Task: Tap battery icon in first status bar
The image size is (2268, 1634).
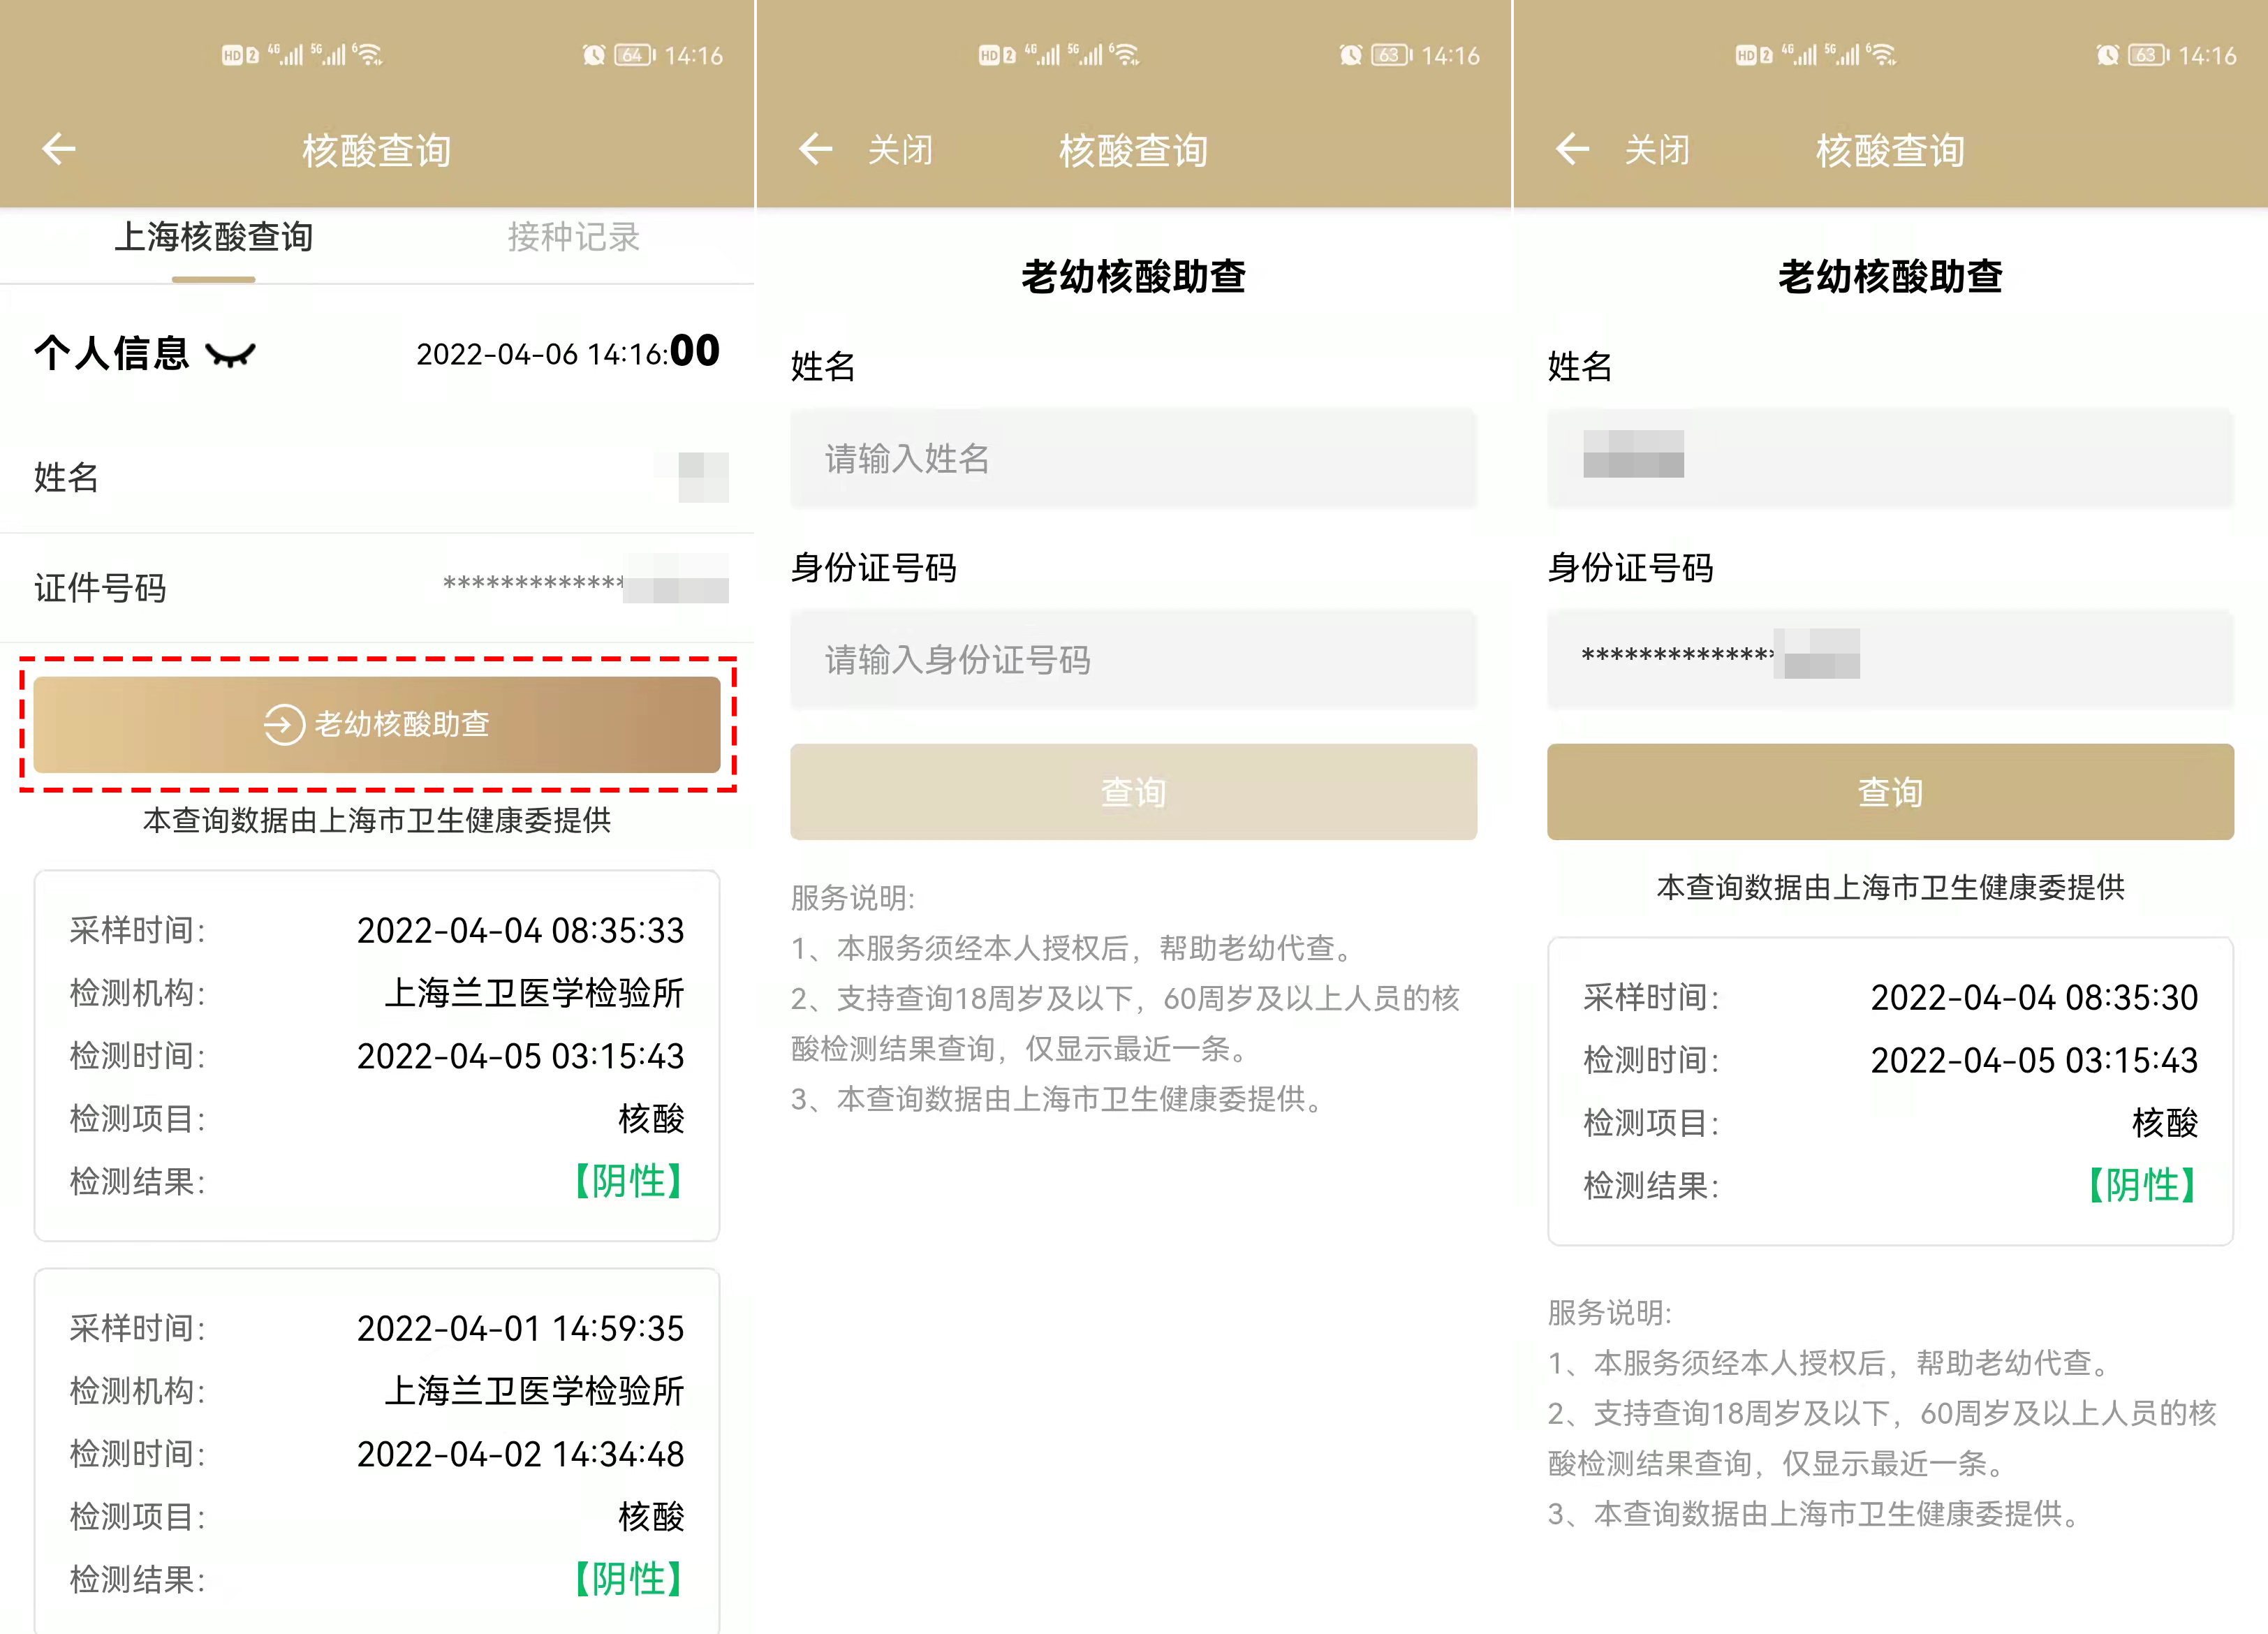Action: tap(635, 55)
